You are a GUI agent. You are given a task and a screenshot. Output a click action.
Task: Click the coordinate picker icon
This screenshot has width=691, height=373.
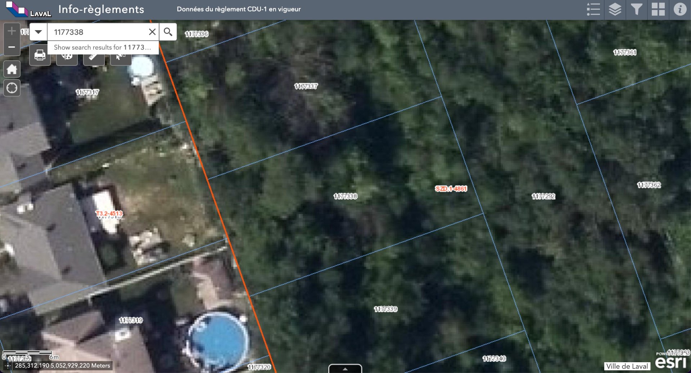point(8,366)
